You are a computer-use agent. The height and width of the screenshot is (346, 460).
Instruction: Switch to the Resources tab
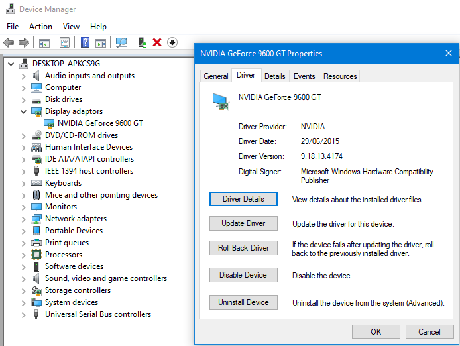click(x=340, y=76)
